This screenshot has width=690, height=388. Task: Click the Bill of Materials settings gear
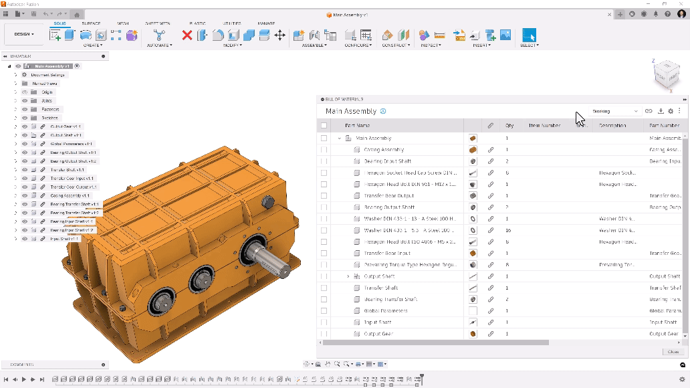671,111
